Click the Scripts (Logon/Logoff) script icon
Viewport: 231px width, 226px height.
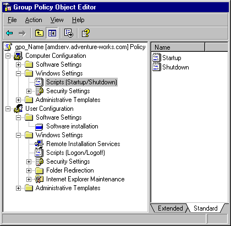pos(39,153)
